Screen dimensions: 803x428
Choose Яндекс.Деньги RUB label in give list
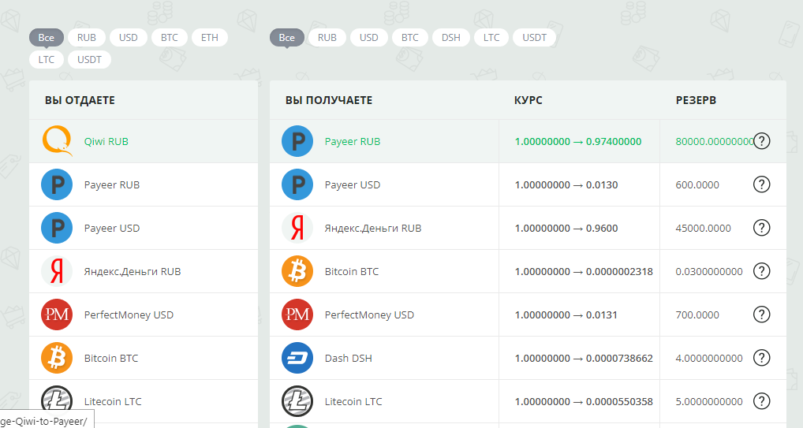point(133,271)
